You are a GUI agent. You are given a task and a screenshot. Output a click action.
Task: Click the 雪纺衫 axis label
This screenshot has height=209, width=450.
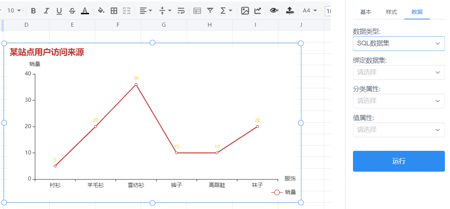pos(136,185)
